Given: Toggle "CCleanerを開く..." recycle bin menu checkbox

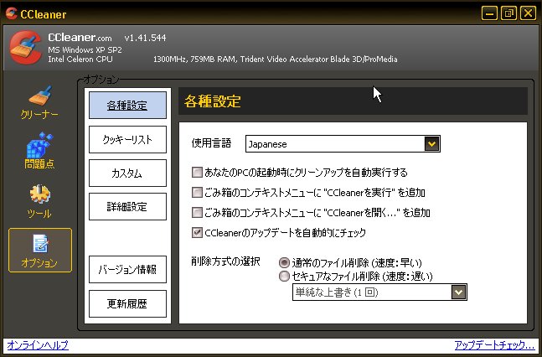Looking at the screenshot, I should coord(197,212).
